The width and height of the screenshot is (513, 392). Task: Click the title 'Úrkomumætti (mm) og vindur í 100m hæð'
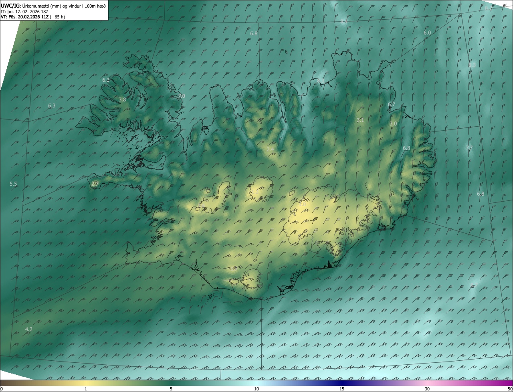[64, 6]
